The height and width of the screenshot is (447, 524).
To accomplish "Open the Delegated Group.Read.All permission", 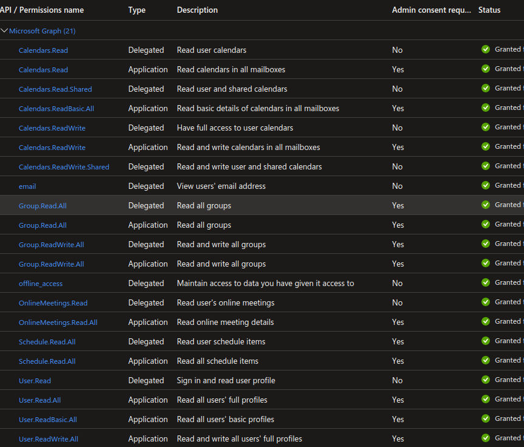I will [x=43, y=206].
